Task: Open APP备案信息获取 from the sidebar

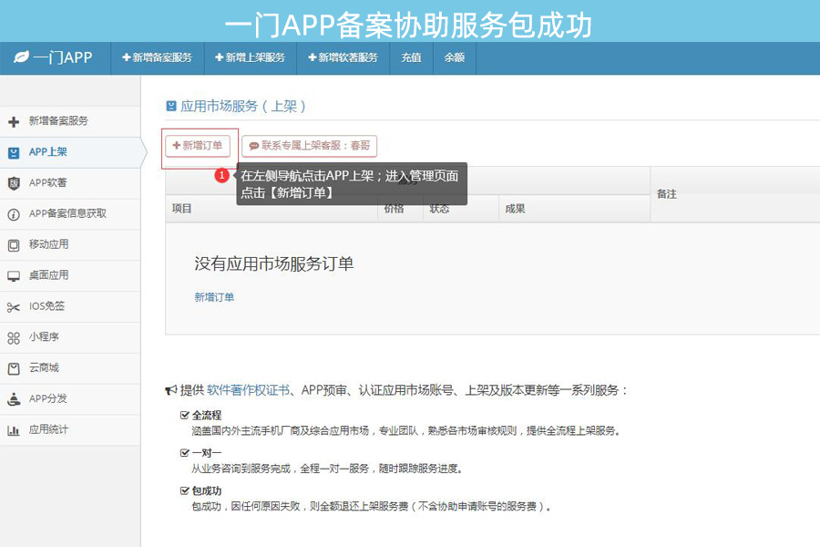Action: (x=70, y=214)
